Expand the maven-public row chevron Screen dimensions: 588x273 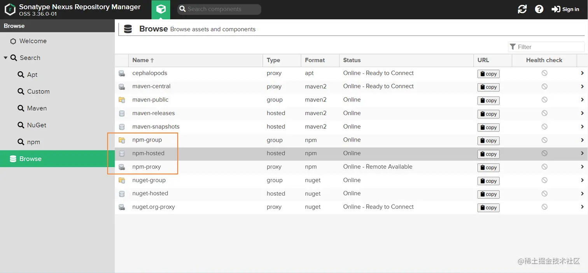click(x=582, y=100)
